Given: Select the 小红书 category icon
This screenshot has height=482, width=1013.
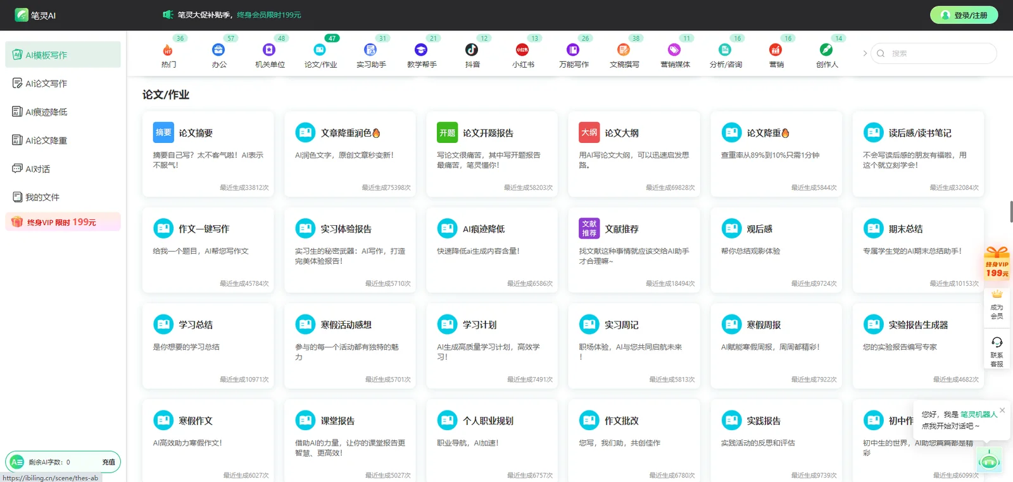Looking at the screenshot, I should click(522, 50).
